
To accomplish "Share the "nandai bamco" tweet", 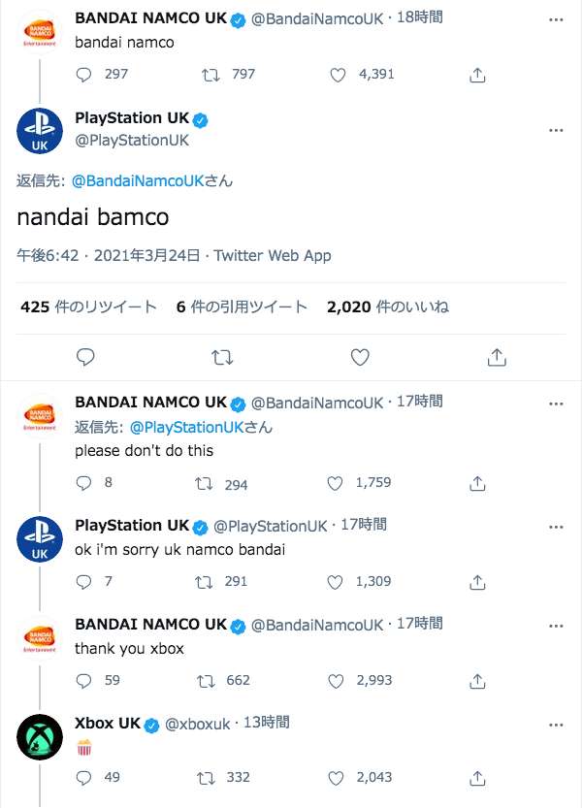I will coord(496,358).
